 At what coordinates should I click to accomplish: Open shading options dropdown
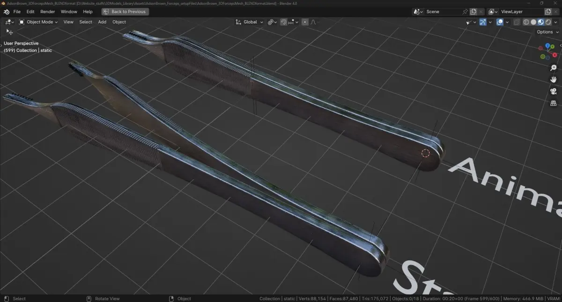pos(555,22)
